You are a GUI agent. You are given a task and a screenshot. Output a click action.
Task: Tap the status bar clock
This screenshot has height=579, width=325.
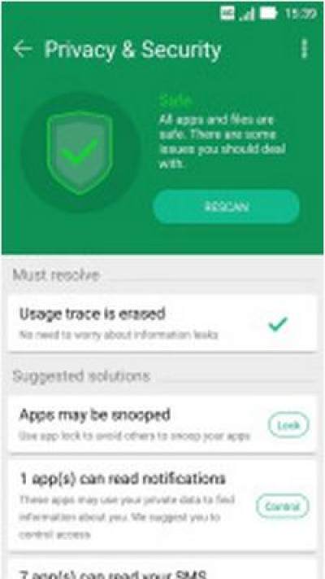[301, 14]
